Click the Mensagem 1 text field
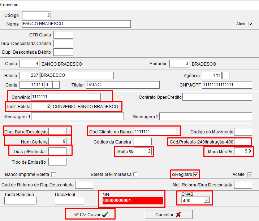 point(77,116)
